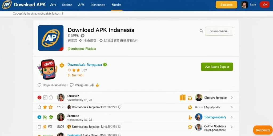Screen dimensions: 273x136
Task: Click the comment icon after "200290"
Action: [x=120, y=107]
